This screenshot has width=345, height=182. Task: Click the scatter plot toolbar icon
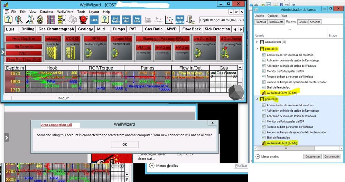point(169,20)
